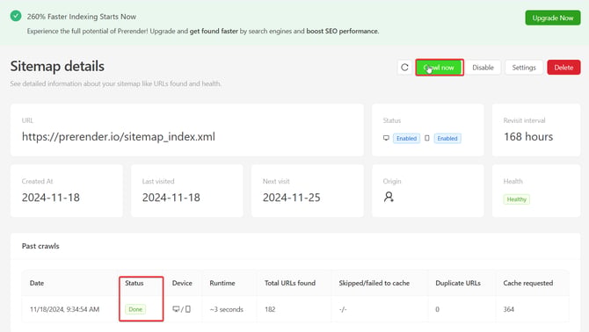Screen dimensions: 589x332
Task: Click the Duplicate URLs column header
Action: [458, 283]
